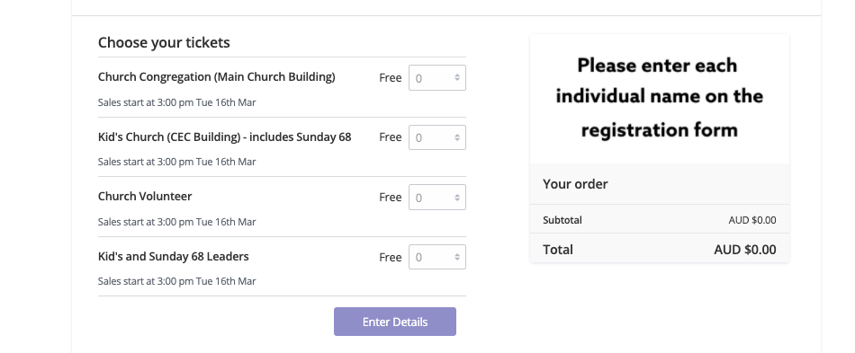Select the Kid's Church (CEC Building) ticket name
855x353 pixels.
(x=225, y=137)
